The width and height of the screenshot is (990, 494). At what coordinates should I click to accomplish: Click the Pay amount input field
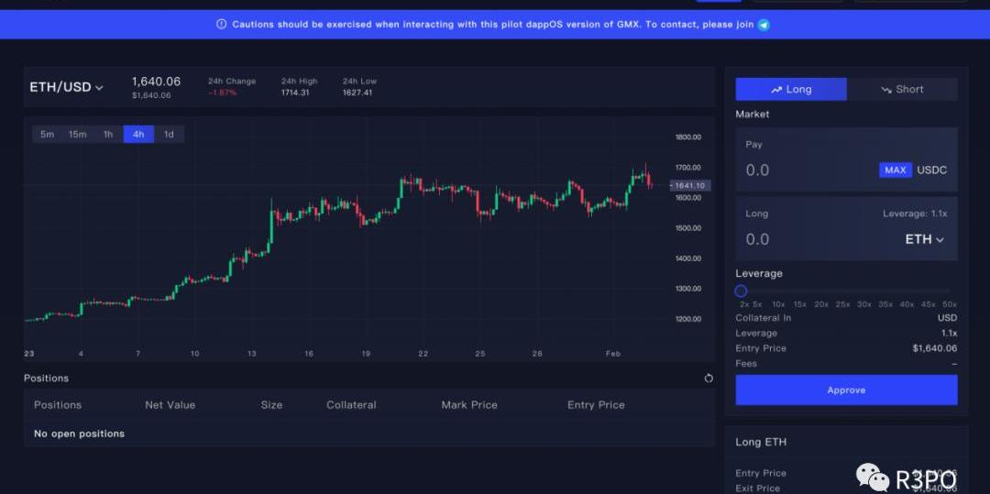point(797,170)
